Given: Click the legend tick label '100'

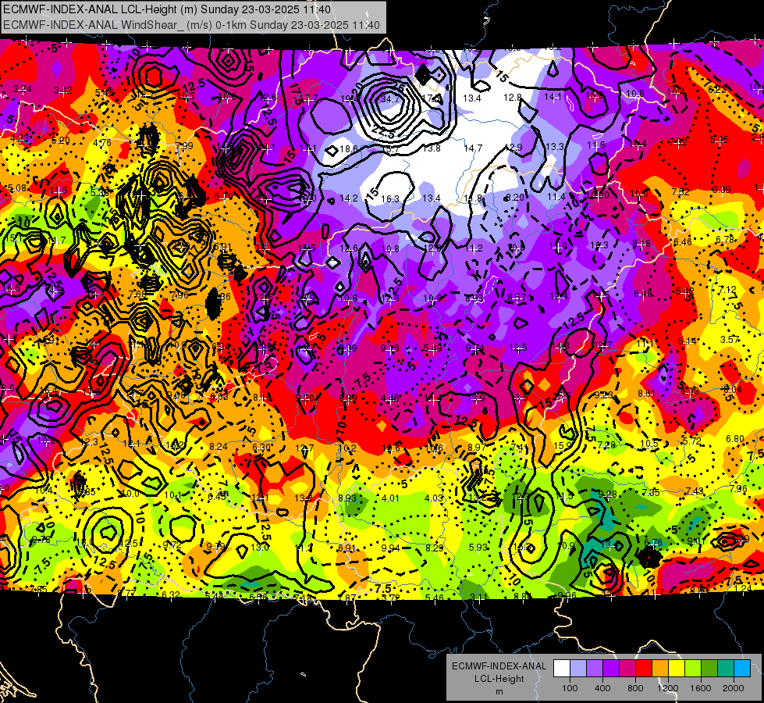Looking at the screenshot, I should (570, 688).
